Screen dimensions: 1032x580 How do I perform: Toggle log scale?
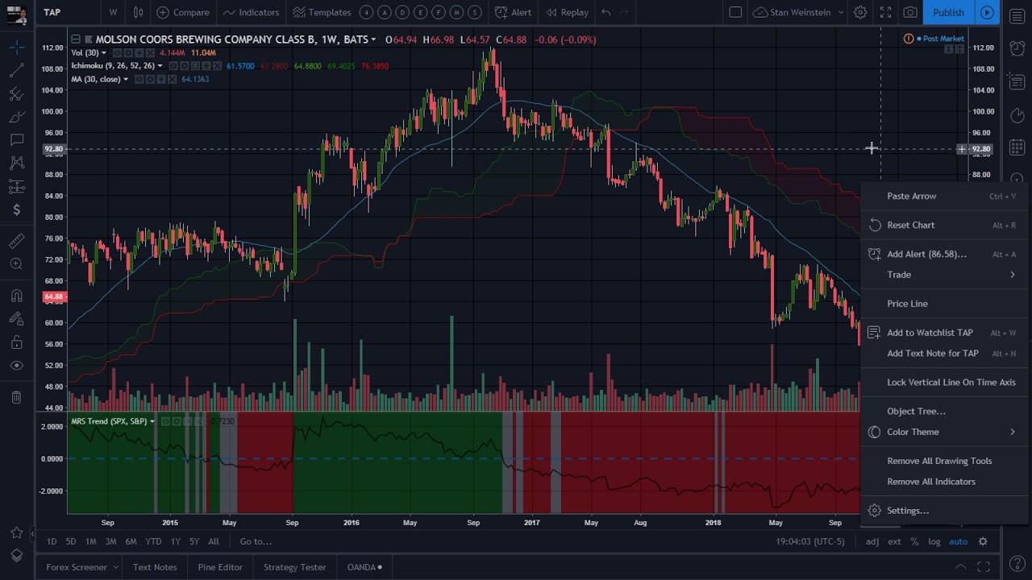[934, 541]
